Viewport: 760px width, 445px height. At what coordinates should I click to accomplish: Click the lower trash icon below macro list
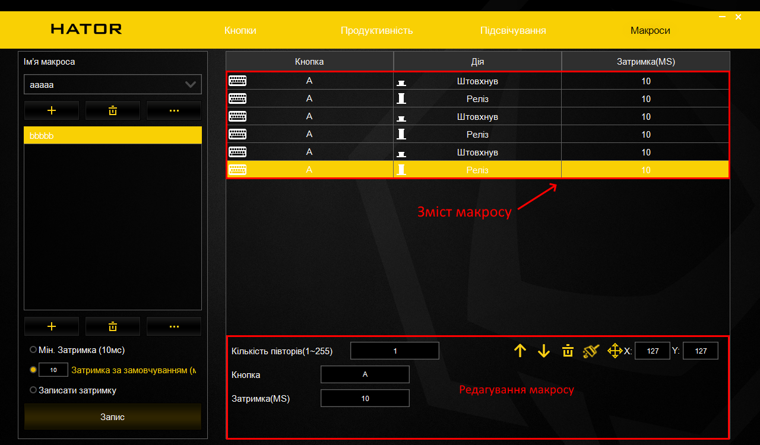click(x=113, y=326)
